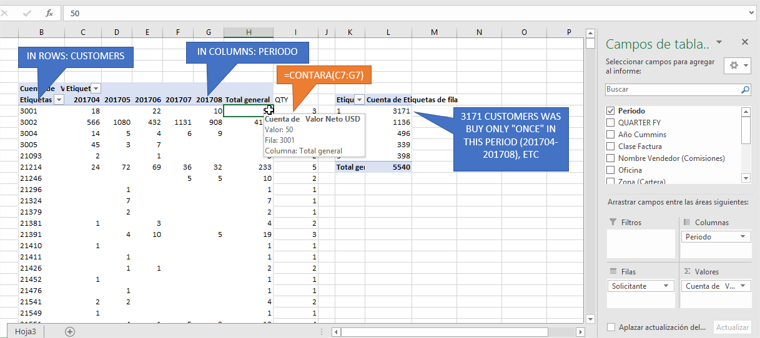Click the Buscar search field
This screenshot has height=338, width=760.
673,89
